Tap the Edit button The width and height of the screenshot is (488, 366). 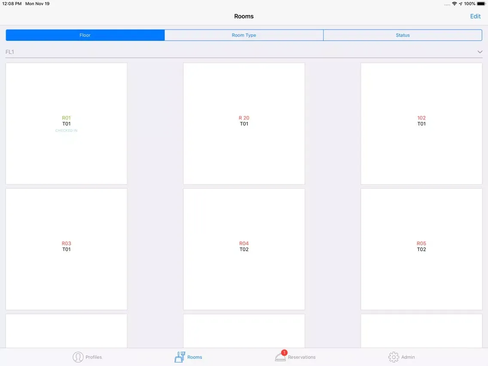pos(475,16)
